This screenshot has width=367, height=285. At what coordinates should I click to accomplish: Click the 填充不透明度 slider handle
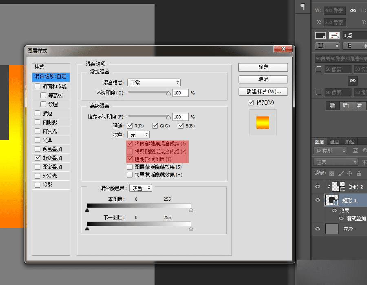coord(168,117)
